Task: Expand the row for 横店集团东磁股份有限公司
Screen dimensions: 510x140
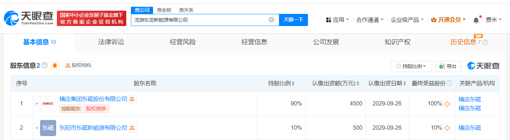Action: pyautogui.click(x=36, y=104)
